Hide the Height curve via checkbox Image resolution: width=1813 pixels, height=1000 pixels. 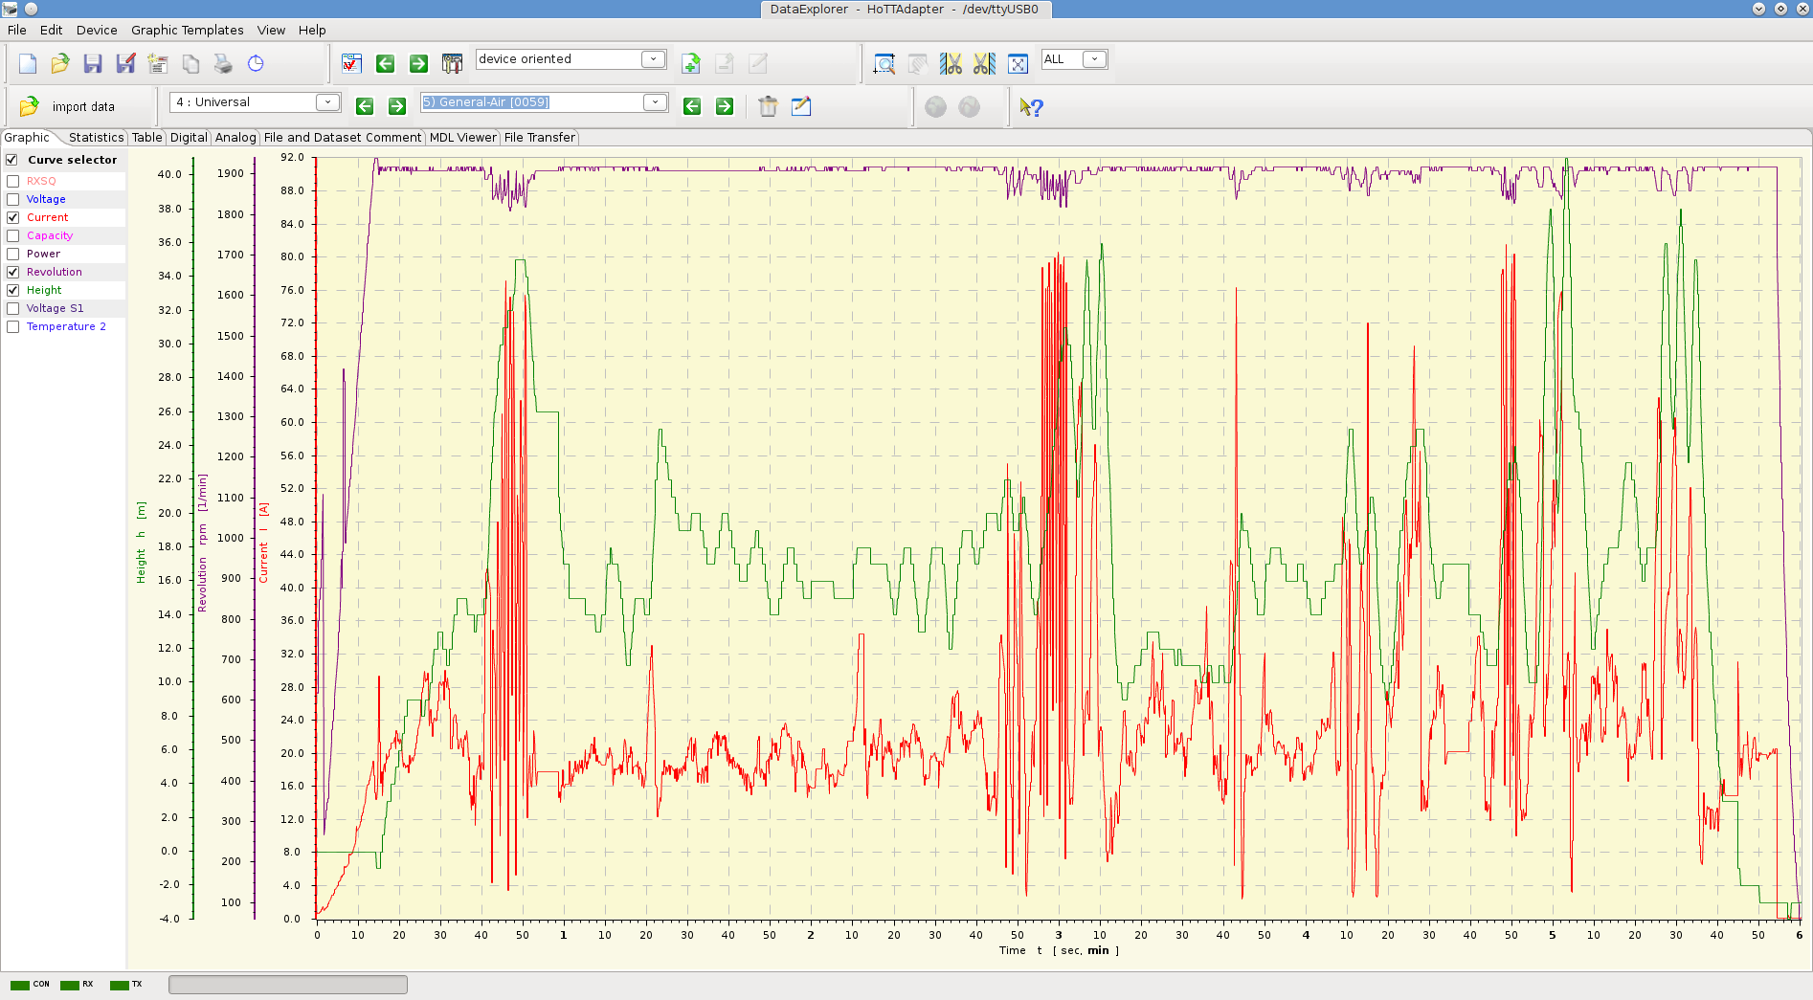click(x=13, y=290)
